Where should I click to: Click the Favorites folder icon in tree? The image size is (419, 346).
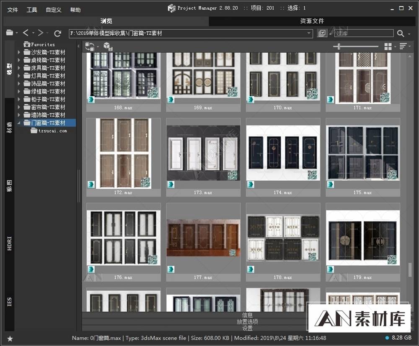tap(27, 44)
